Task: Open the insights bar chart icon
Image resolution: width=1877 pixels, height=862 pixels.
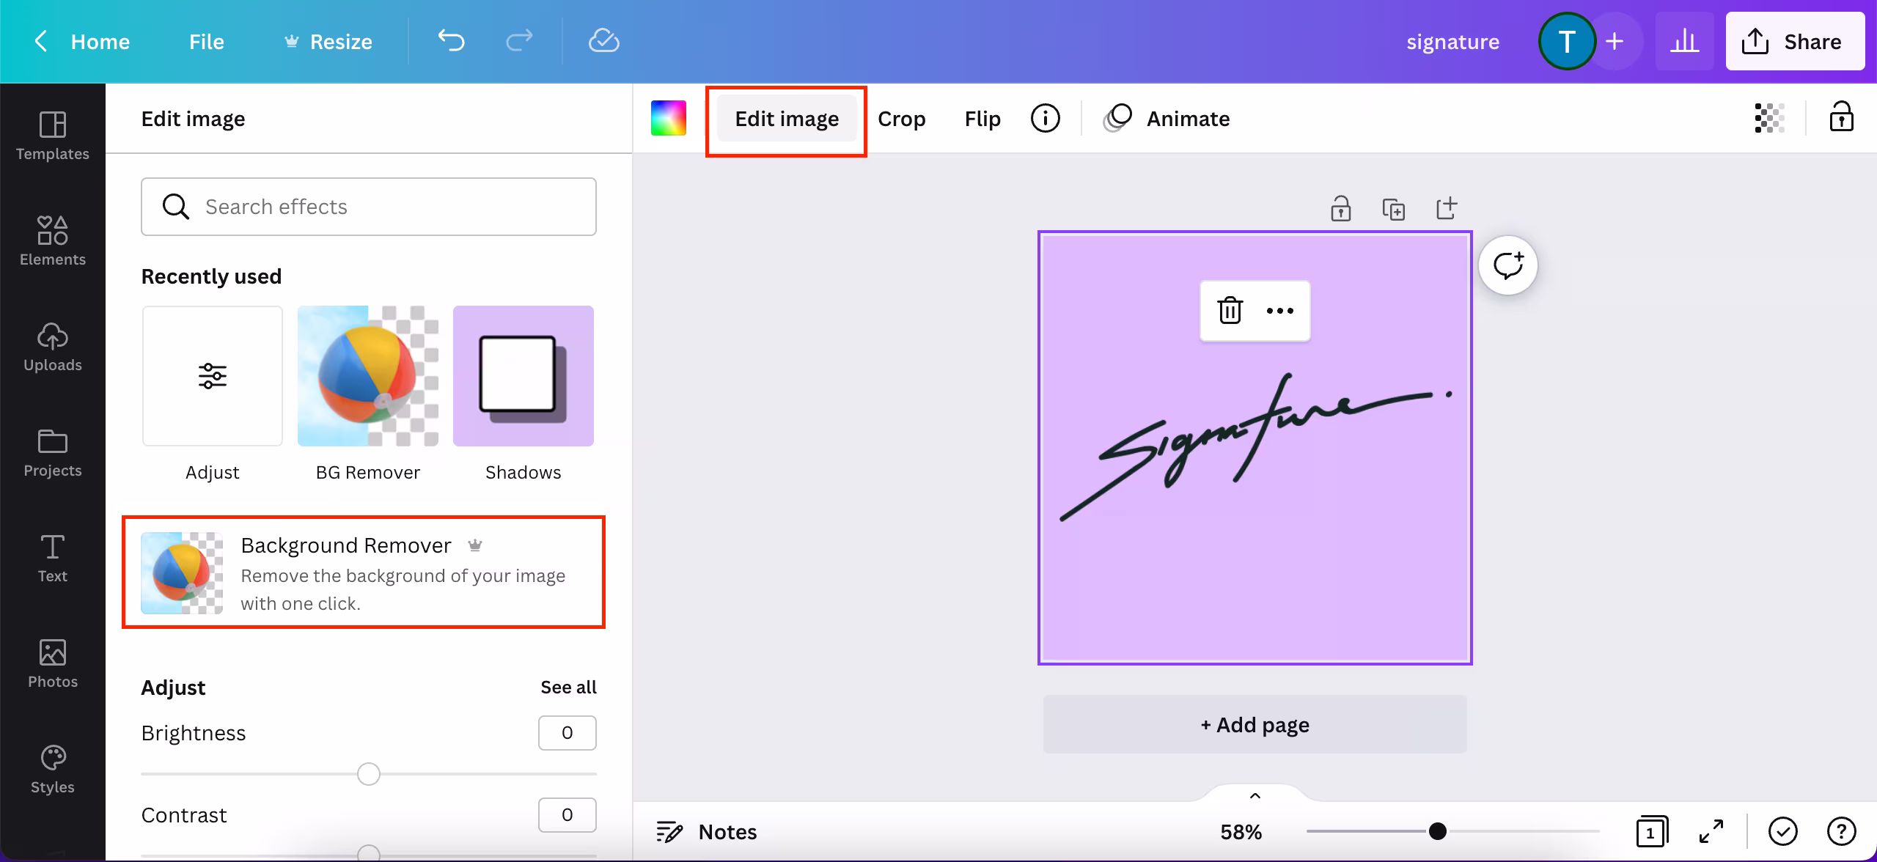Action: pyautogui.click(x=1684, y=41)
